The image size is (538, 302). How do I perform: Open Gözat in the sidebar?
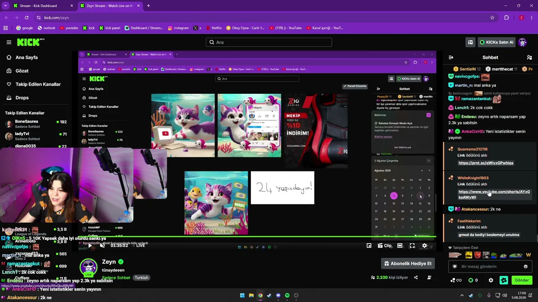(x=22, y=71)
